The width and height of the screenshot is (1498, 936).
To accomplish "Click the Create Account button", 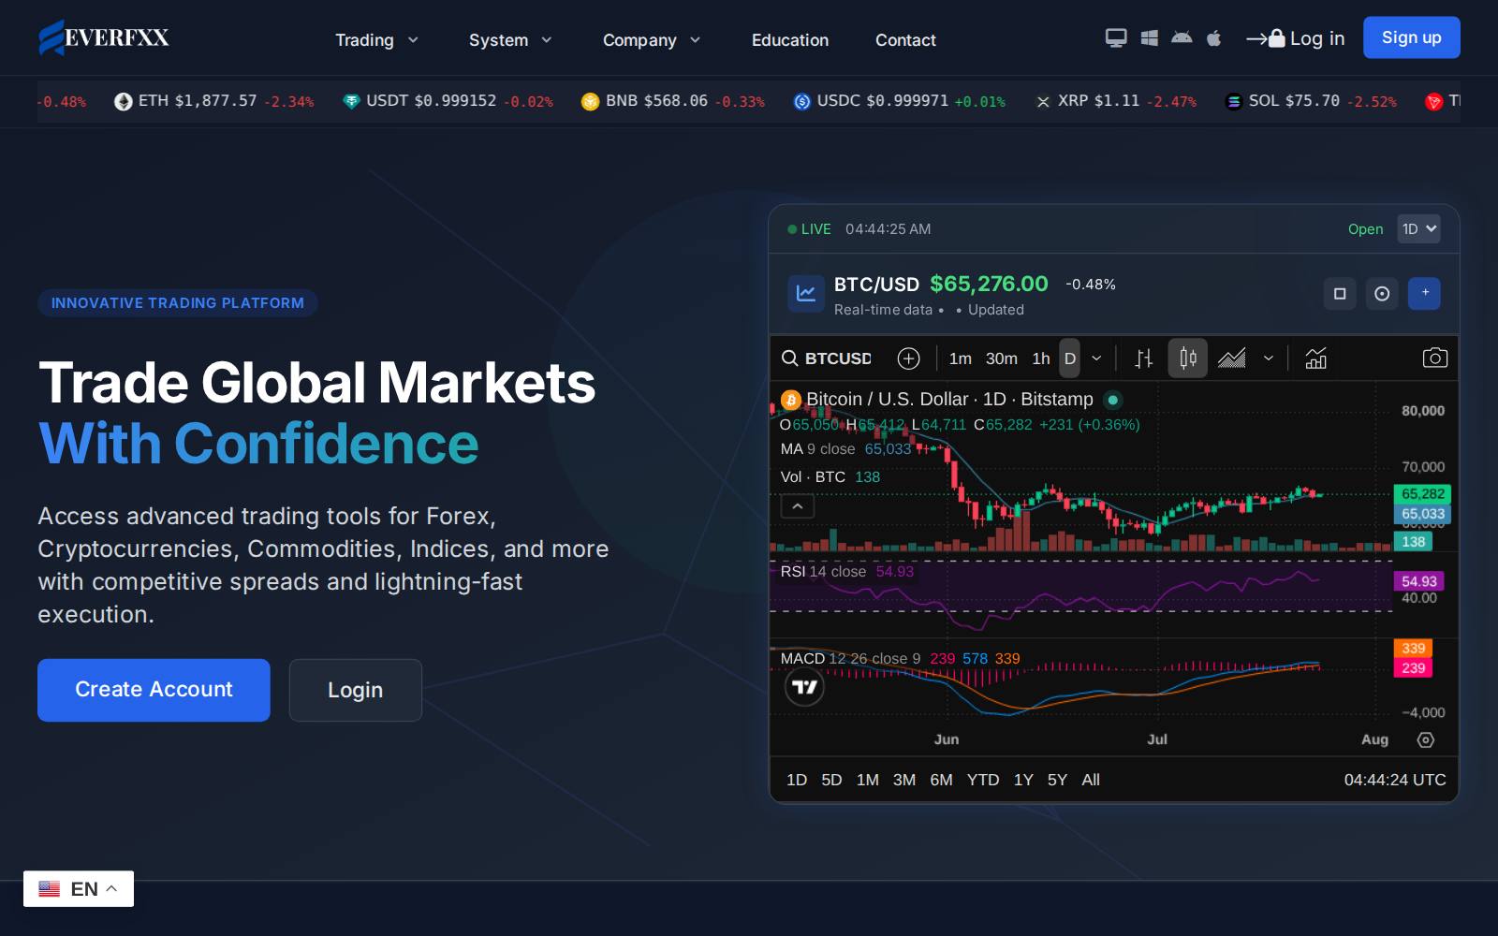I will tap(154, 690).
